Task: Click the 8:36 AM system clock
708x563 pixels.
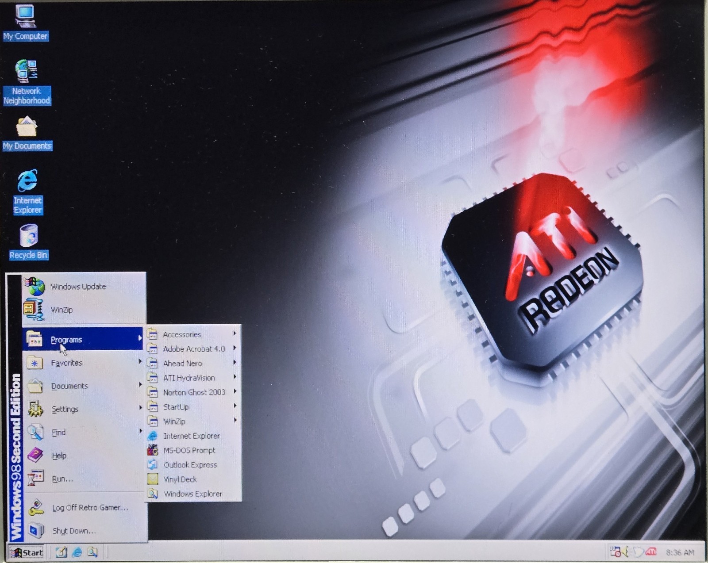Action: 680,552
